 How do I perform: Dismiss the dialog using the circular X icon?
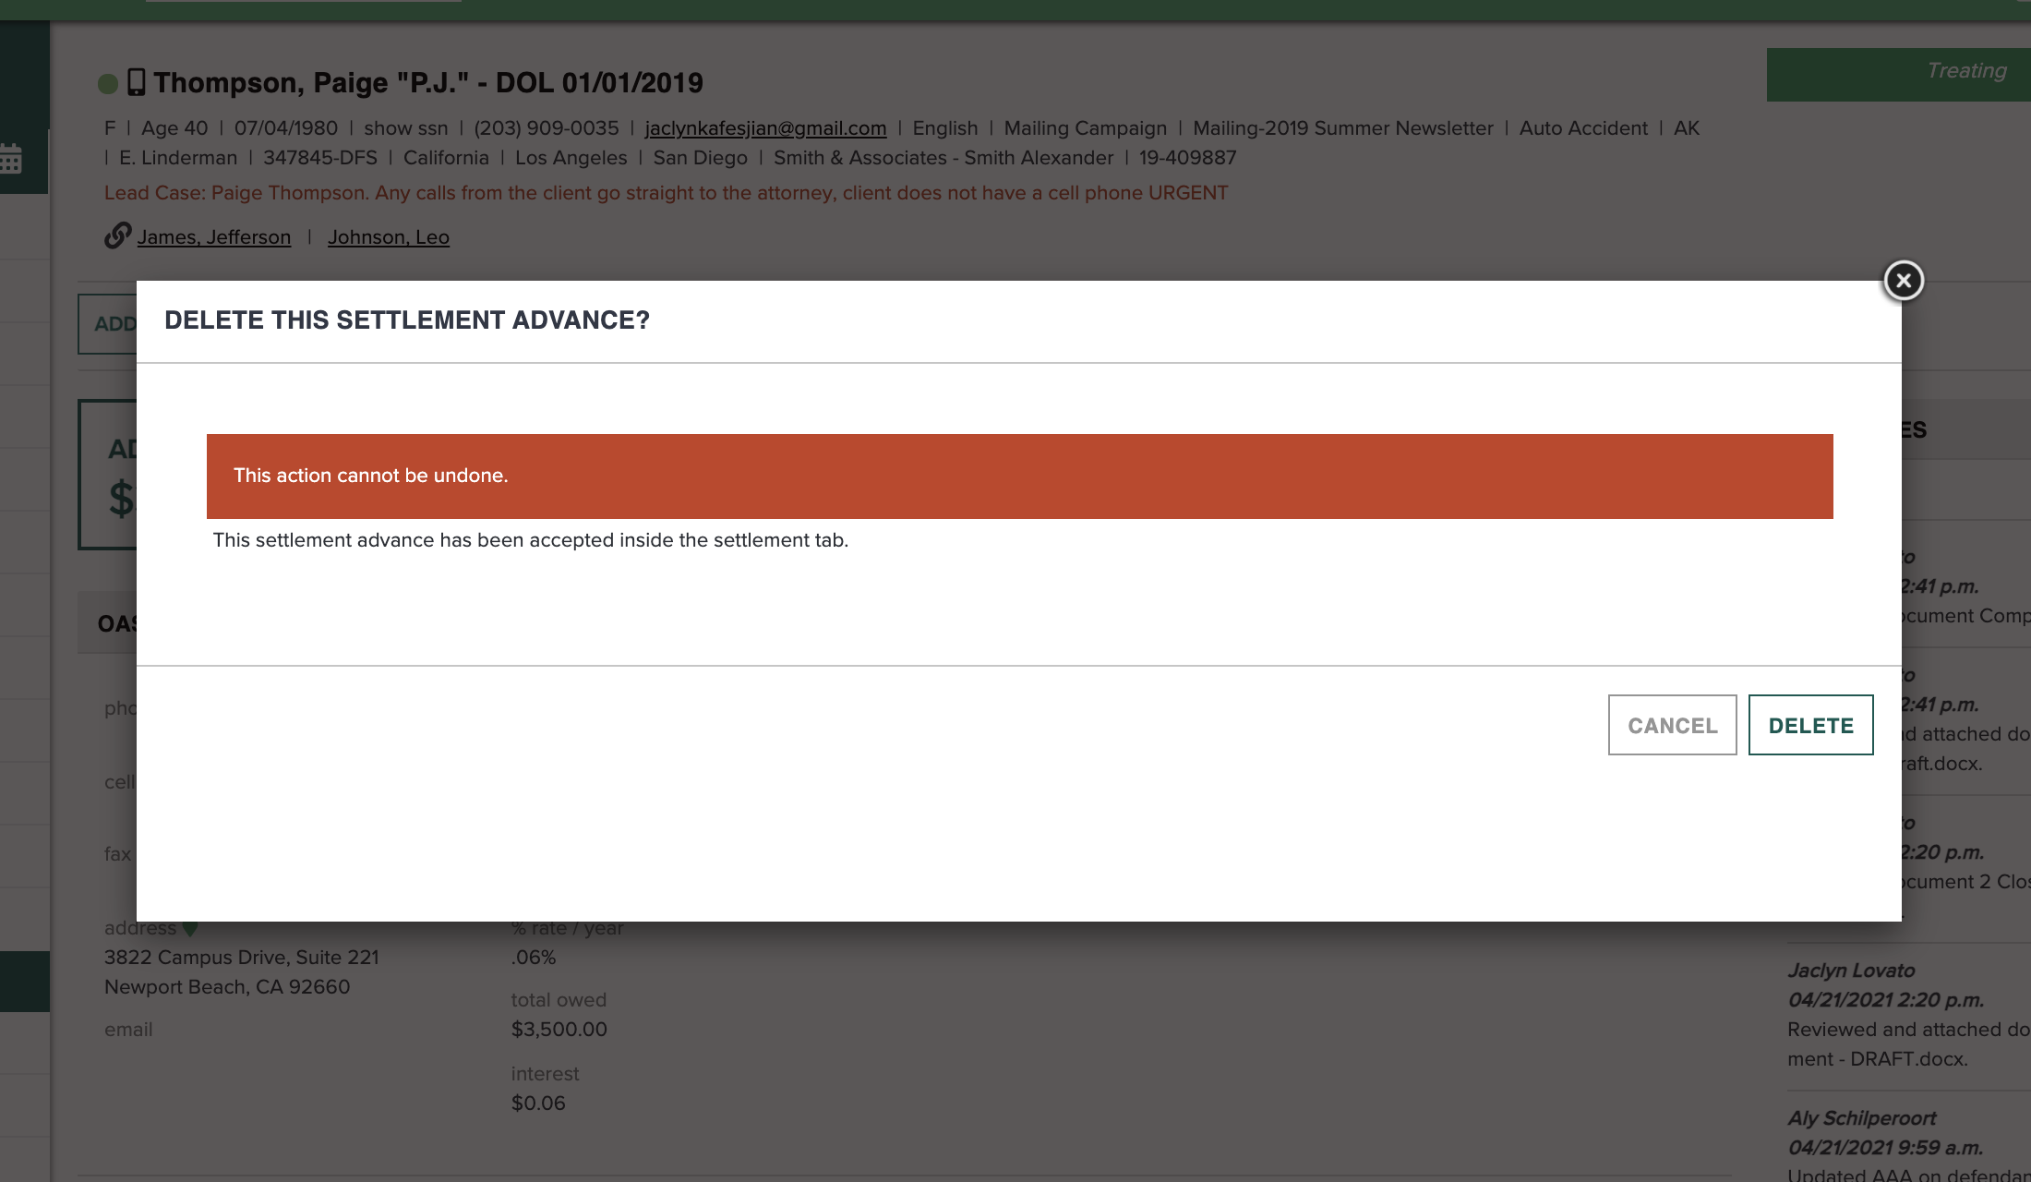[1904, 281]
